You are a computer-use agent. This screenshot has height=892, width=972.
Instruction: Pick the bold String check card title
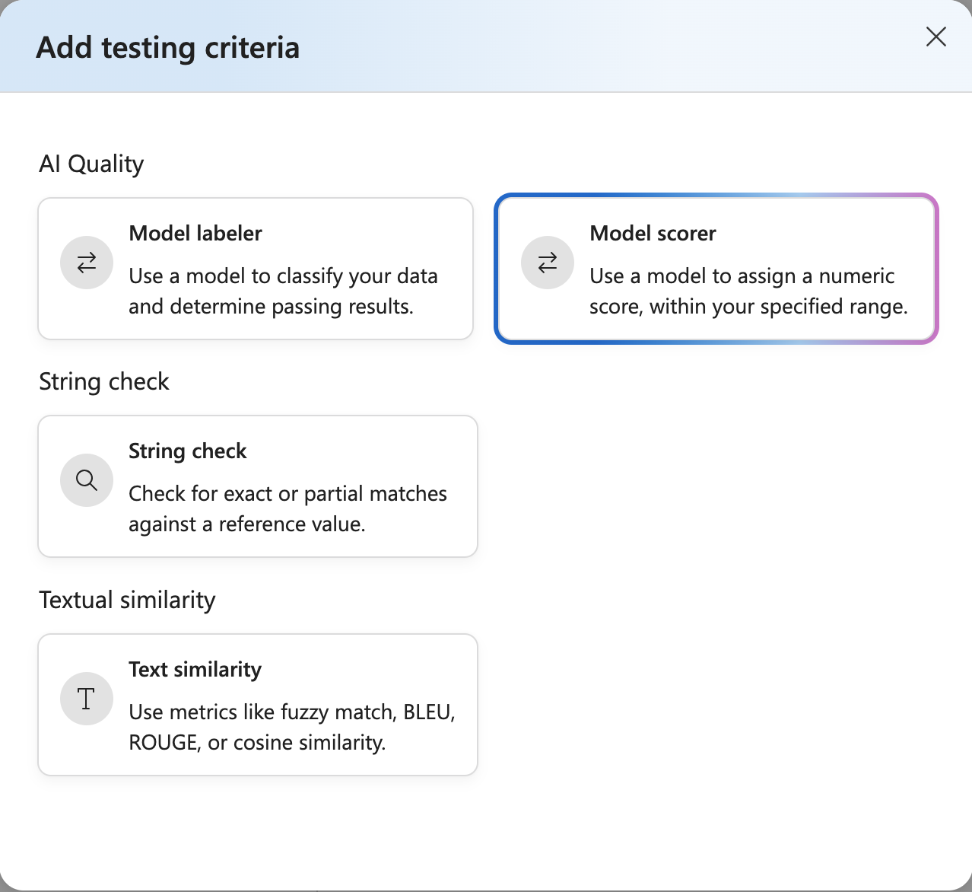pos(187,451)
